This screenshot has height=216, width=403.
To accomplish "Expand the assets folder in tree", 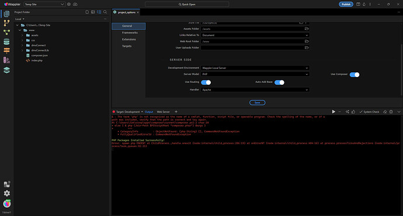I will (x=22, y=35).
